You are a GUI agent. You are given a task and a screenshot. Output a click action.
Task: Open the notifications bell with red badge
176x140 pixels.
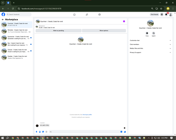pyautogui.click(x=166, y=14)
